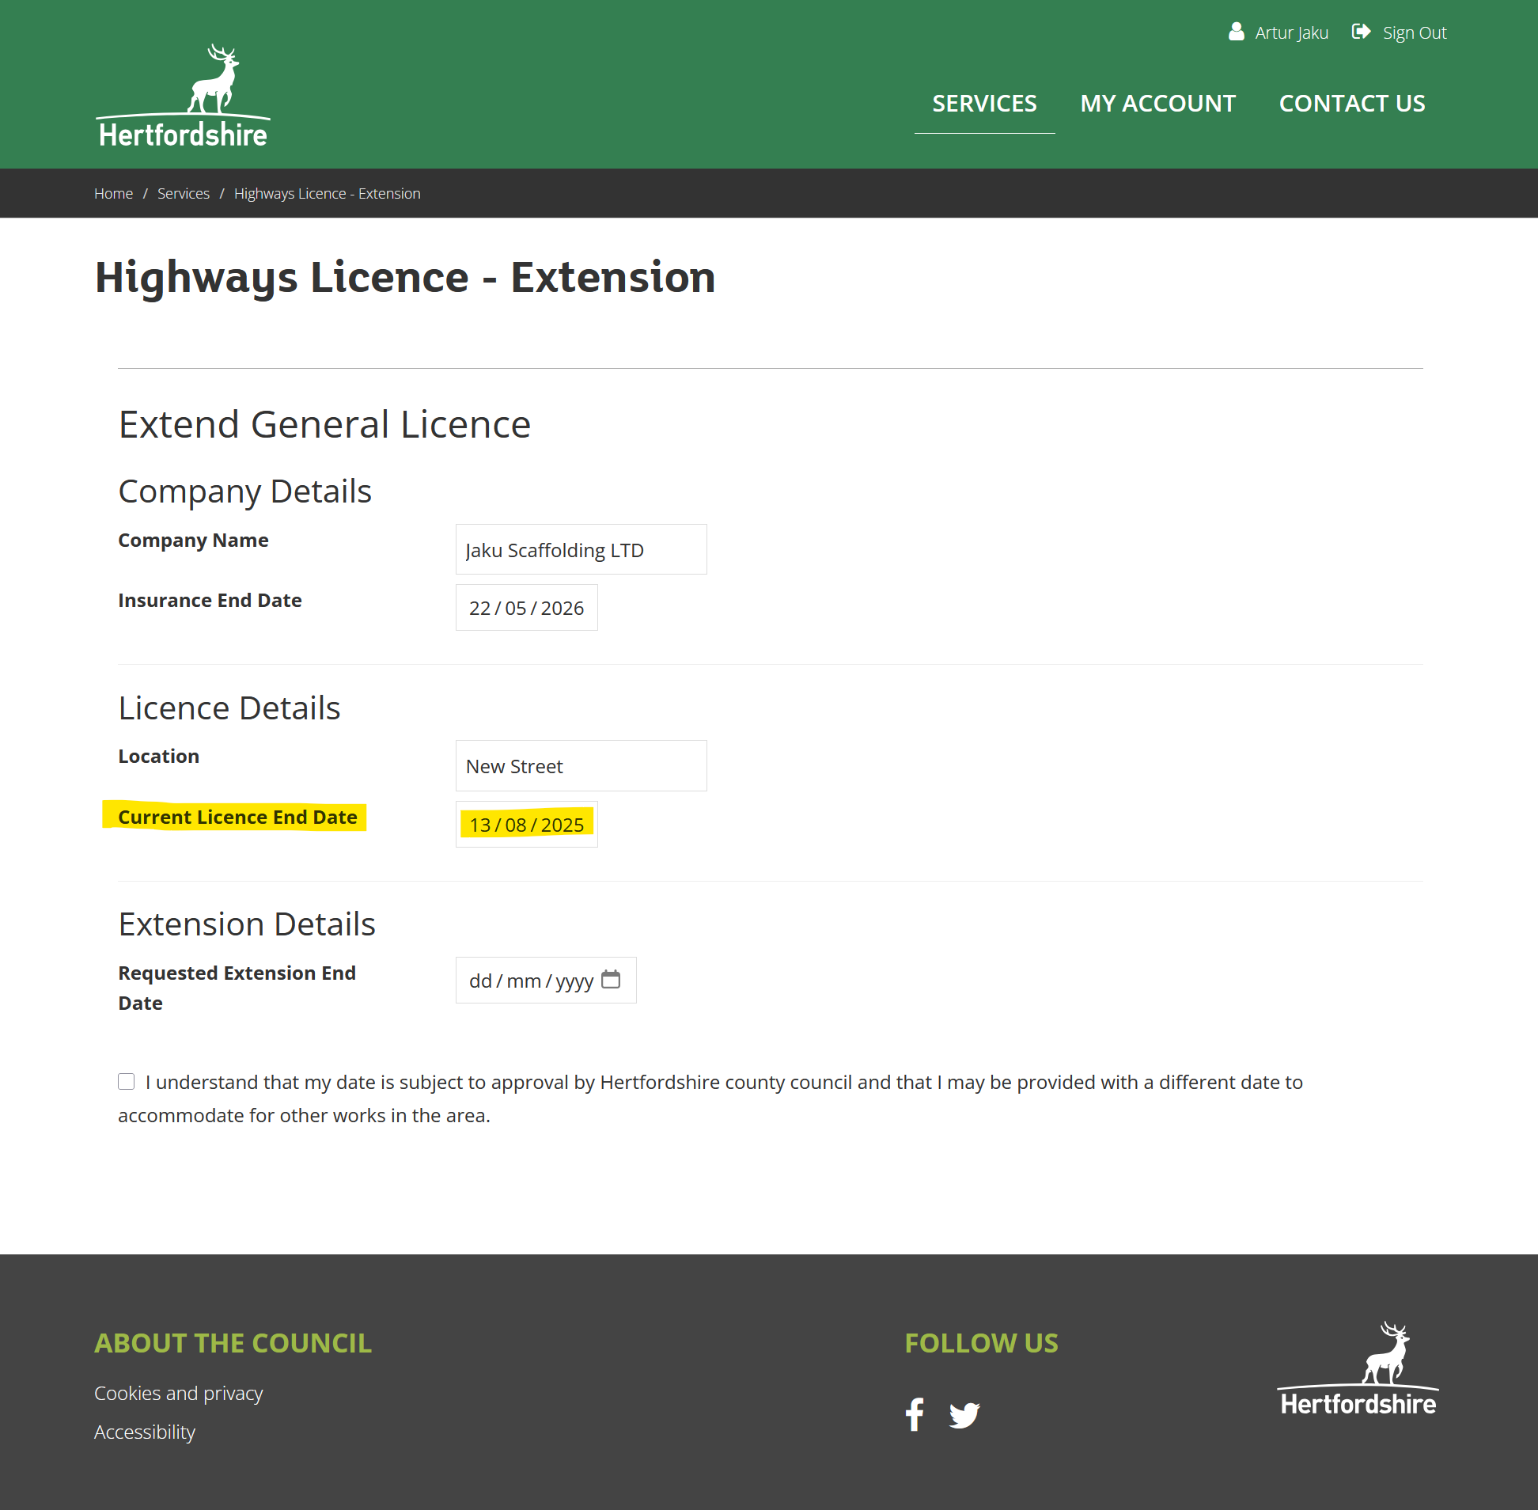Tick the approval understanding checkbox
Screen dimensions: 1538x1510
point(126,1081)
